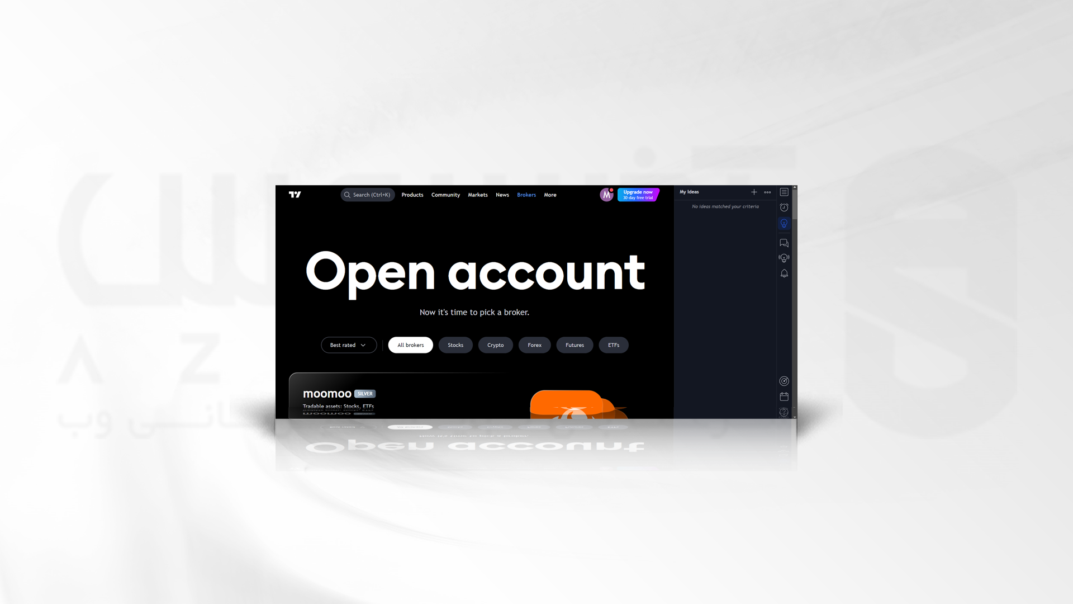Click the More menu item
This screenshot has height=604, width=1073.
tap(550, 195)
